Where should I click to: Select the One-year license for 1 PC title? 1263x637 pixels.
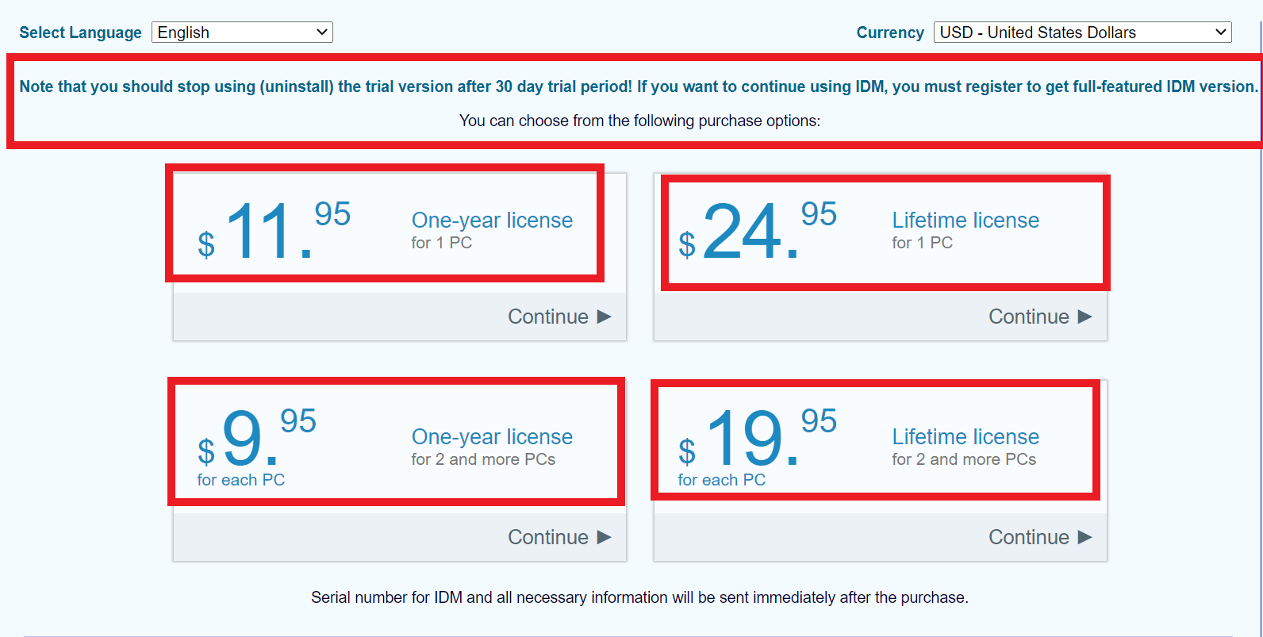[x=492, y=221]
